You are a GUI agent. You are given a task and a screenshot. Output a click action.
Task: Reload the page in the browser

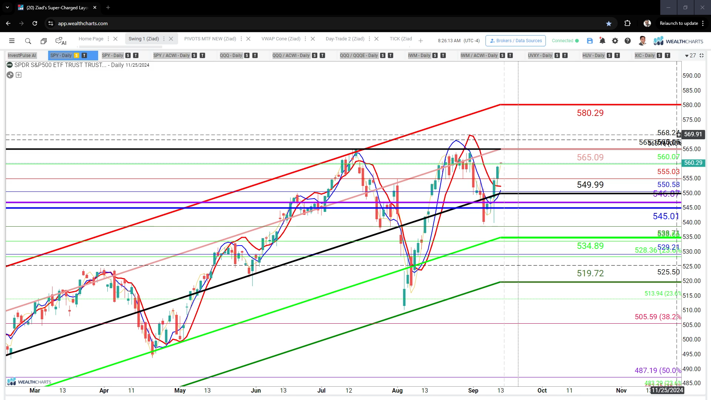pyautogui.click(x=35, y=23)
